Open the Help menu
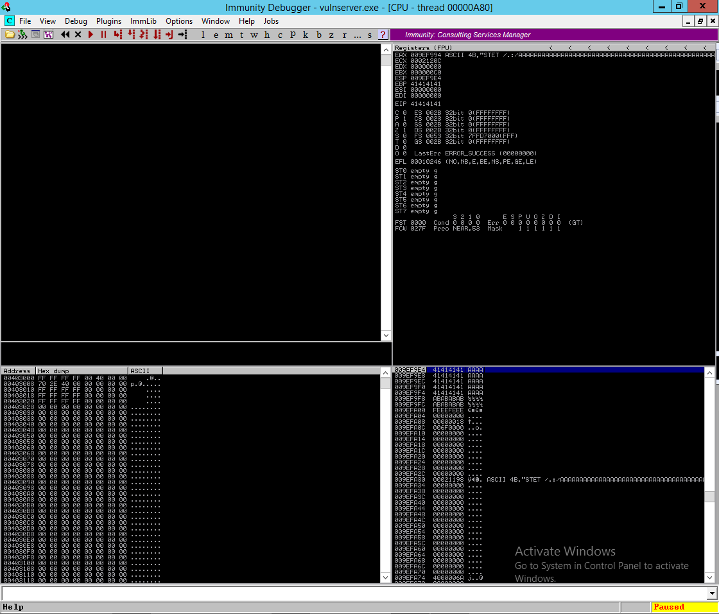 click(x=247, y=21)
